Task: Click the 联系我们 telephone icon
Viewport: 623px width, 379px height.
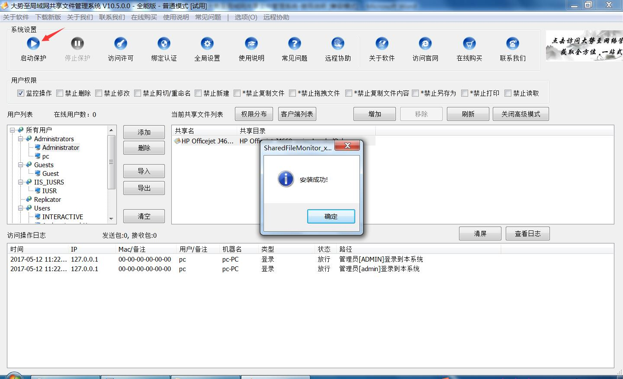Action: click(513, 43)
